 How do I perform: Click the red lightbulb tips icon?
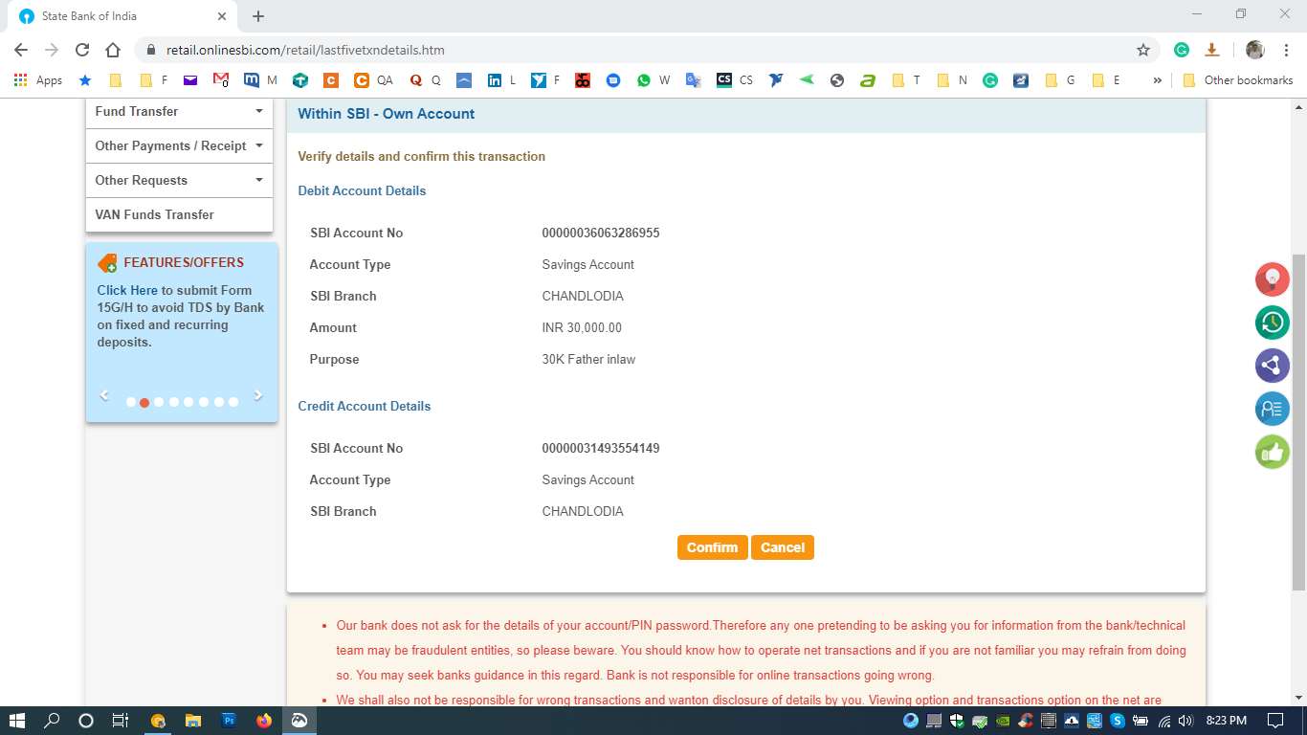(x=1273, y=278)
